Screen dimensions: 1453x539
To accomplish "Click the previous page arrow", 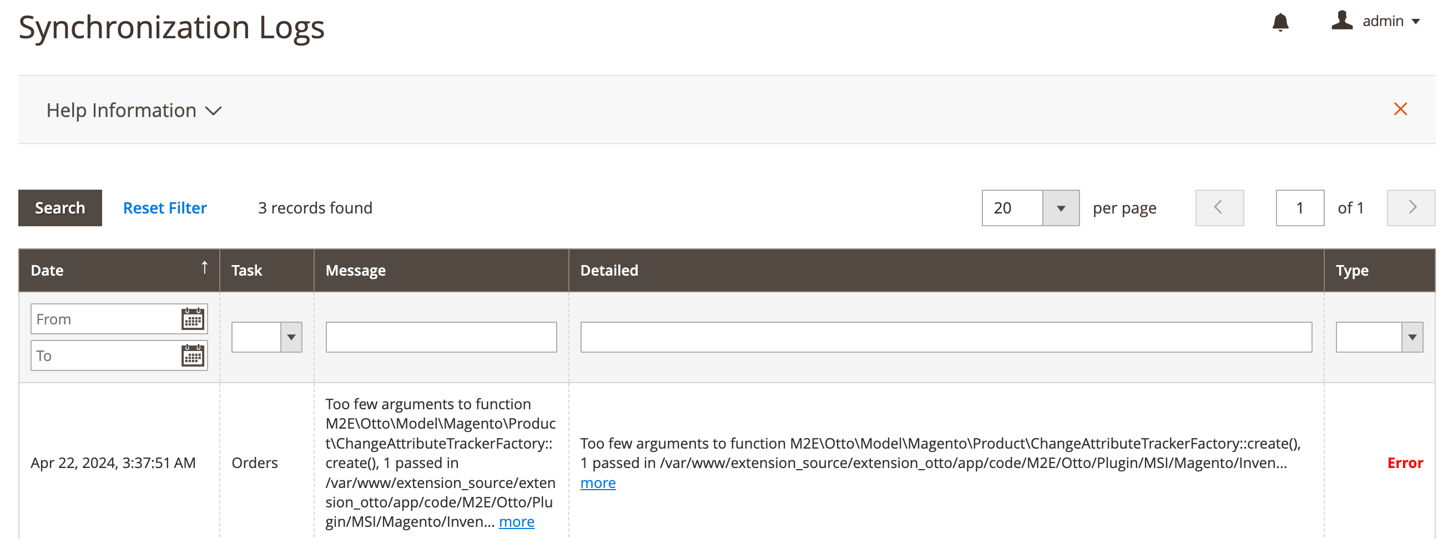I will pos(1219,207).
